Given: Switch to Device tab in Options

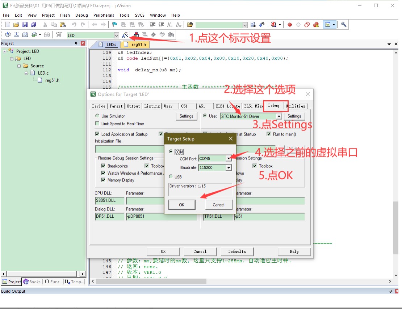Looking at the screenshot, I should (99, 106).
